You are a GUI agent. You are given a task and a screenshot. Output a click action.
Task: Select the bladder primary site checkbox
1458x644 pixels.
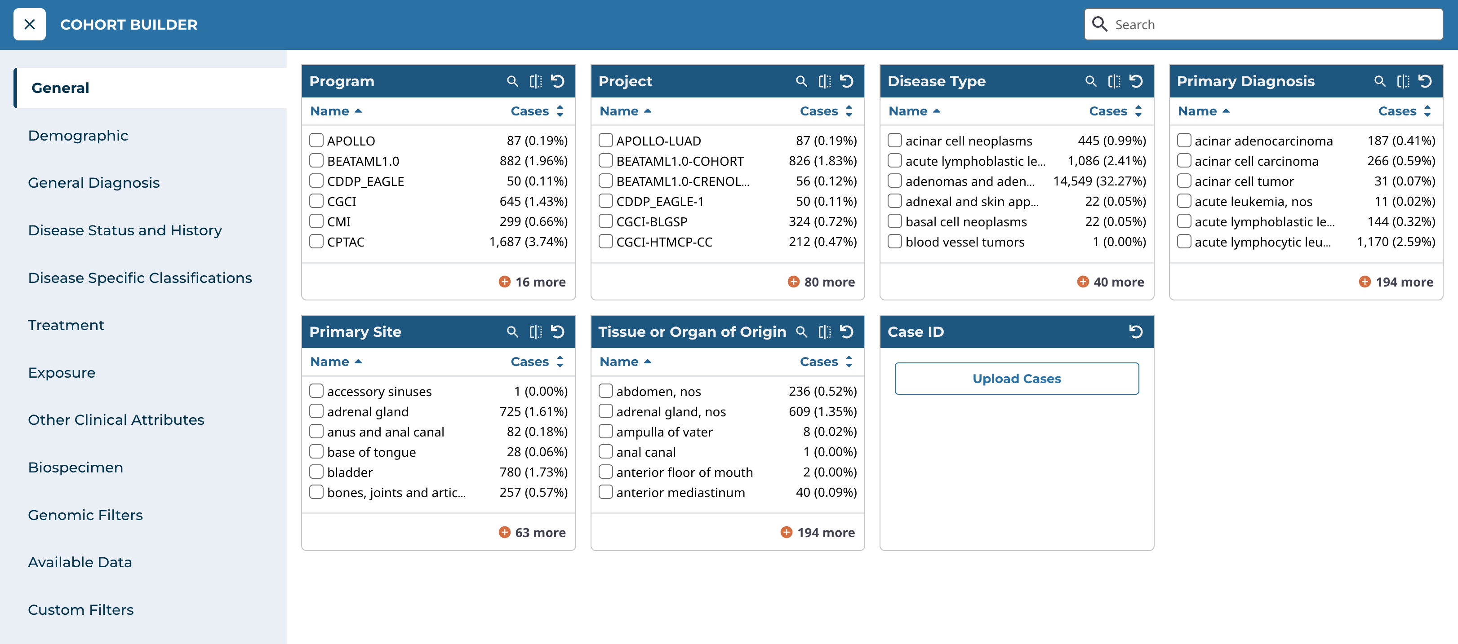tap(316, 472)
